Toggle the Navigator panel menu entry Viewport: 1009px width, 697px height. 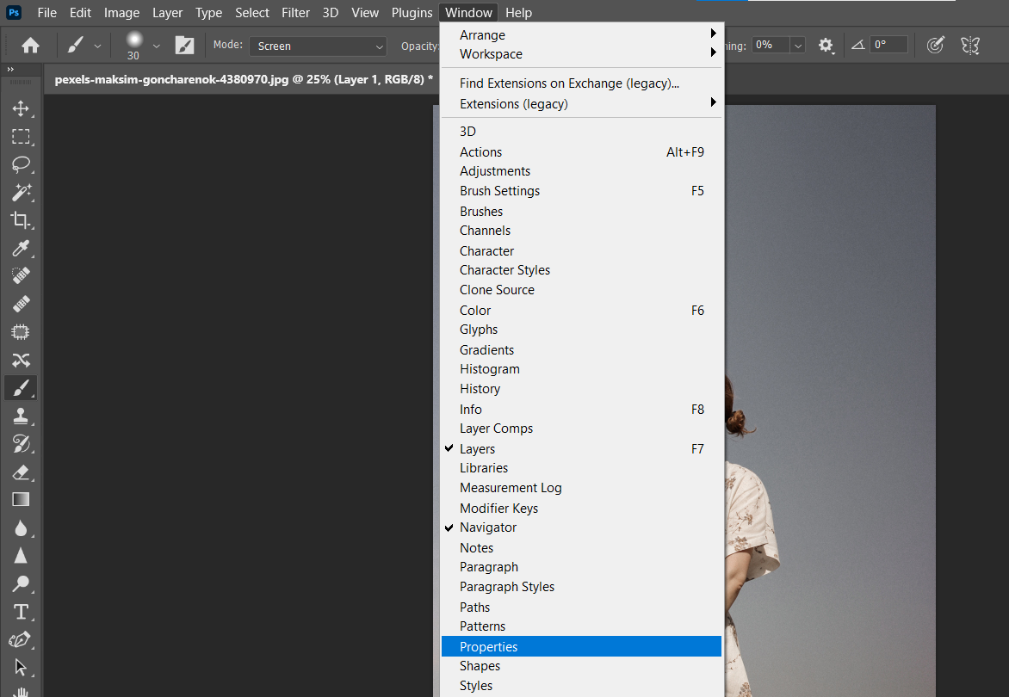click(581, 527)
